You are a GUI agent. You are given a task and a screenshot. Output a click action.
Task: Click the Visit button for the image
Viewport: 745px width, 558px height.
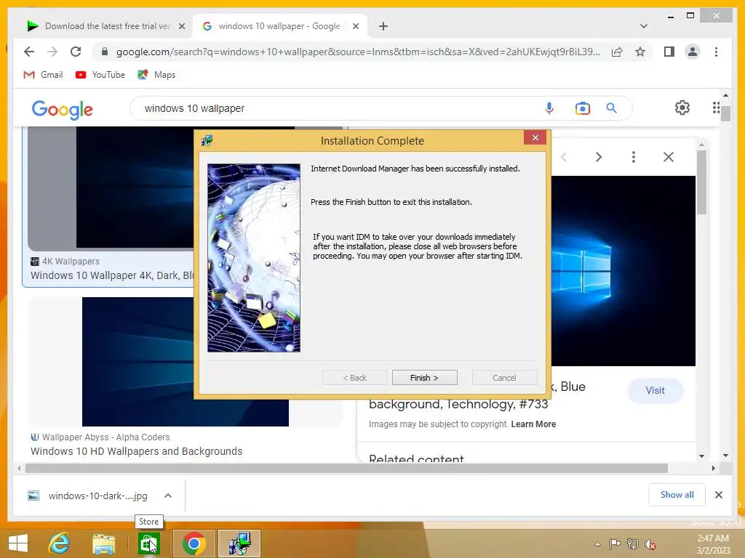tap(656, 390)
